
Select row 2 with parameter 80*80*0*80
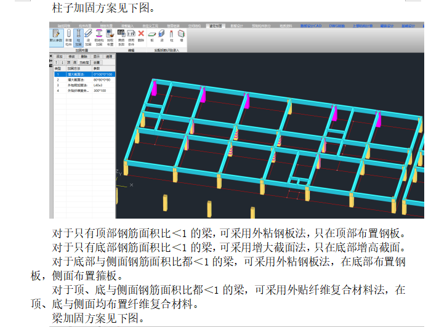[x=84, y=80]
